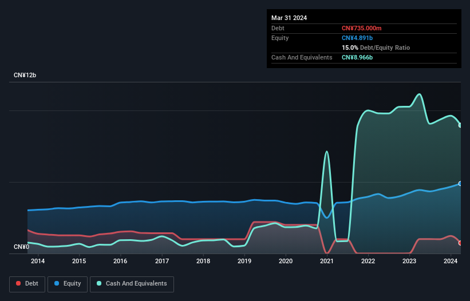Click the cash line spike at 2021
This screenshot has width=470, height=301.
327,152
